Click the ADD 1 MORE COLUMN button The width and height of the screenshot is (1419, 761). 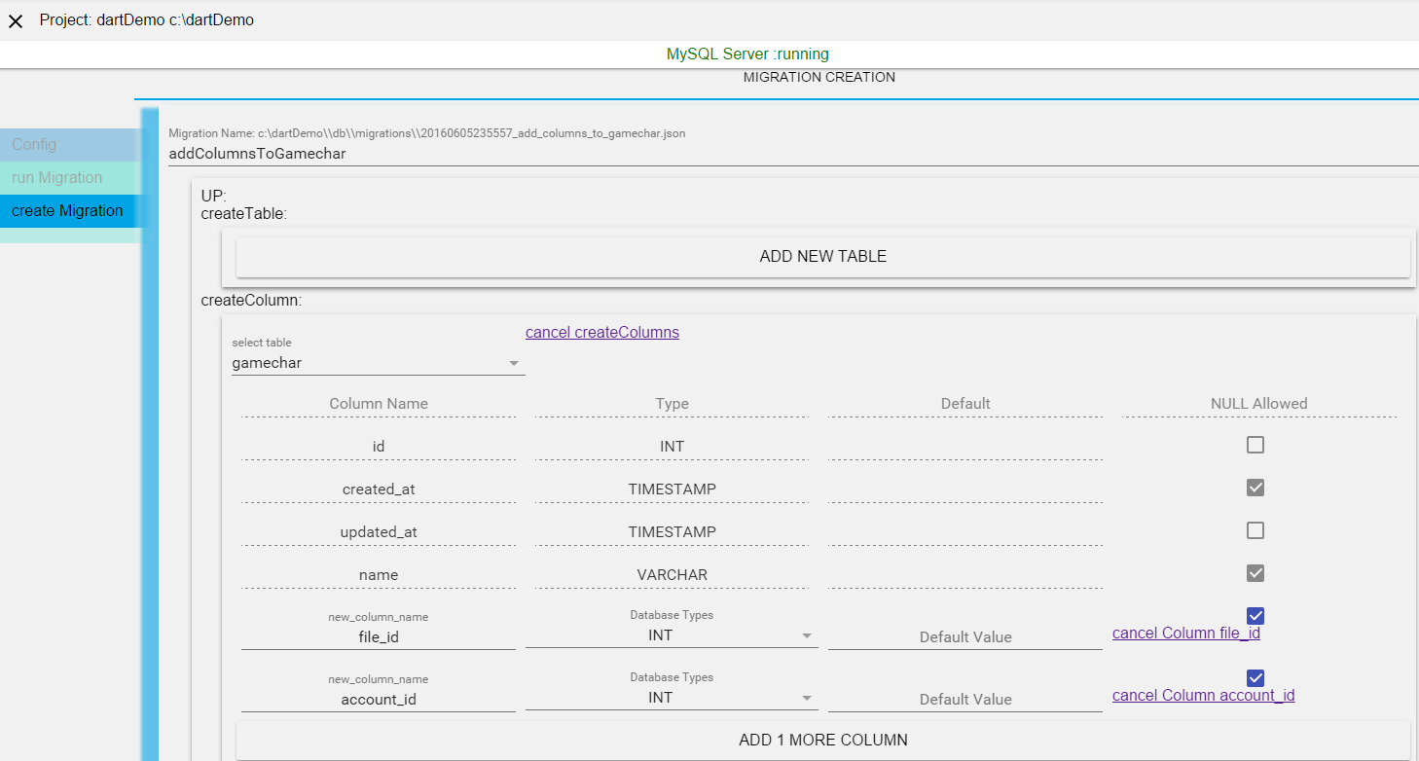pos(823,741)
